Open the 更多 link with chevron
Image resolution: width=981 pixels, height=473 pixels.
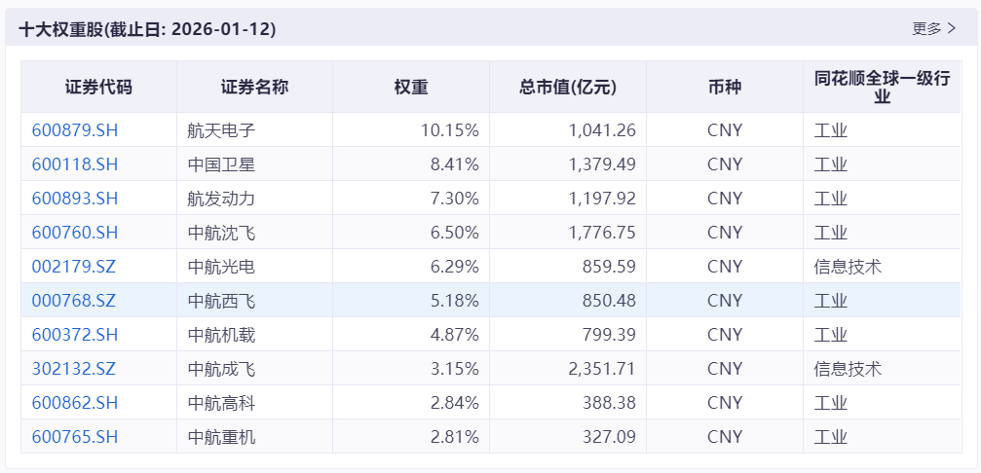(933, 29)
